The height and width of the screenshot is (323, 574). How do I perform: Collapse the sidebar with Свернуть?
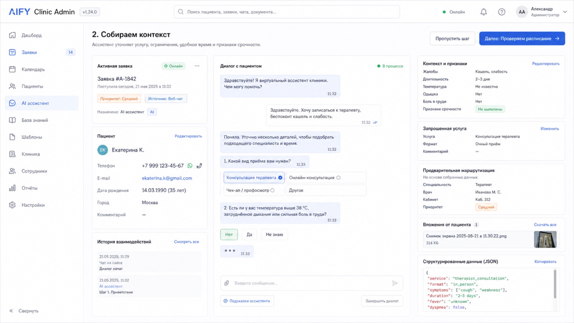[x=24, y=311]
